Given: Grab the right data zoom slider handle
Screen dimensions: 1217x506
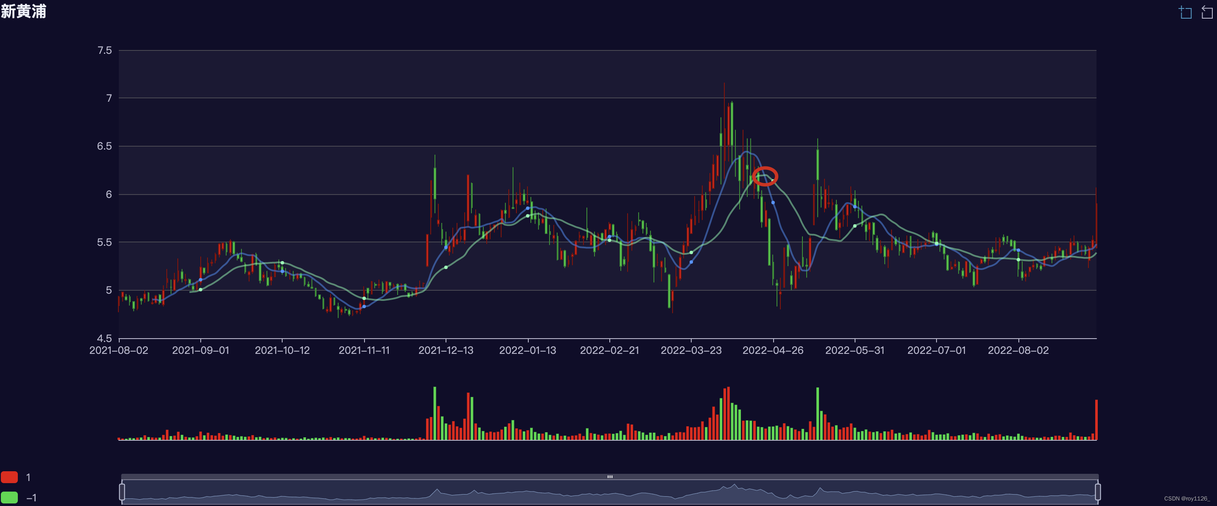Looking at the screenshot, I should coord(1097,492).
